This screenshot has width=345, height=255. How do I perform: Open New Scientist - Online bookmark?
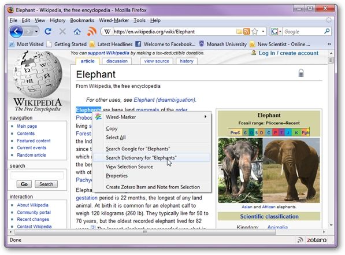pos(280,45)
